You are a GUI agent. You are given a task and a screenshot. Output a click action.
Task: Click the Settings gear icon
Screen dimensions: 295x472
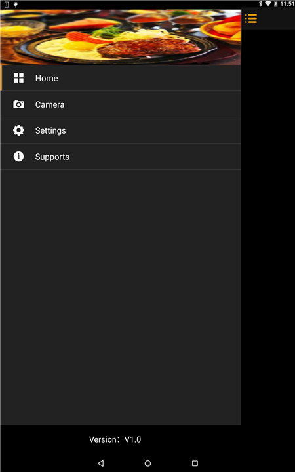pyautogui.click(x=18, y=130)
